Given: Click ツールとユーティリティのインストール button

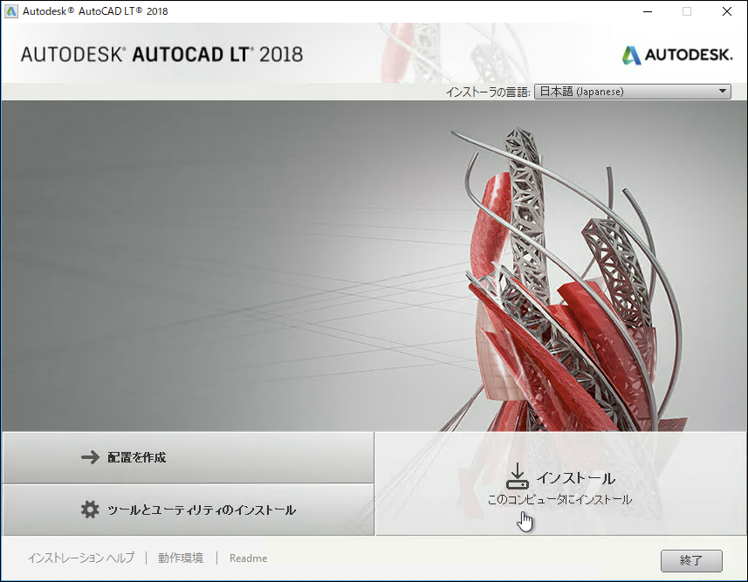Looking at the screenshot, I should click(x=188, y=510).
